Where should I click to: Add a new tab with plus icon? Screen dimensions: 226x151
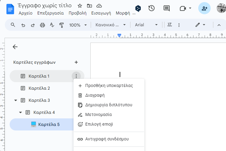pos(76,62)
